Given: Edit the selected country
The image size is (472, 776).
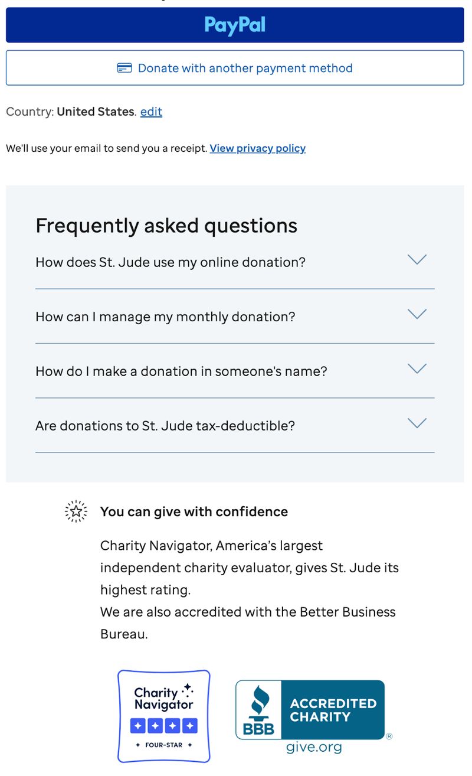Looking at the screenshot, I should [x=151, y=112].
